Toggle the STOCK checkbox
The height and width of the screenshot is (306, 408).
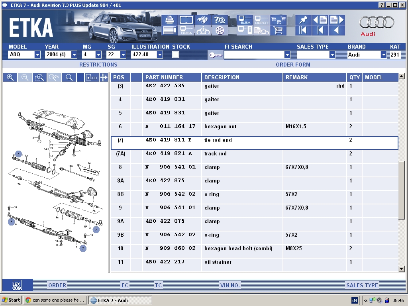click(176, 55)
